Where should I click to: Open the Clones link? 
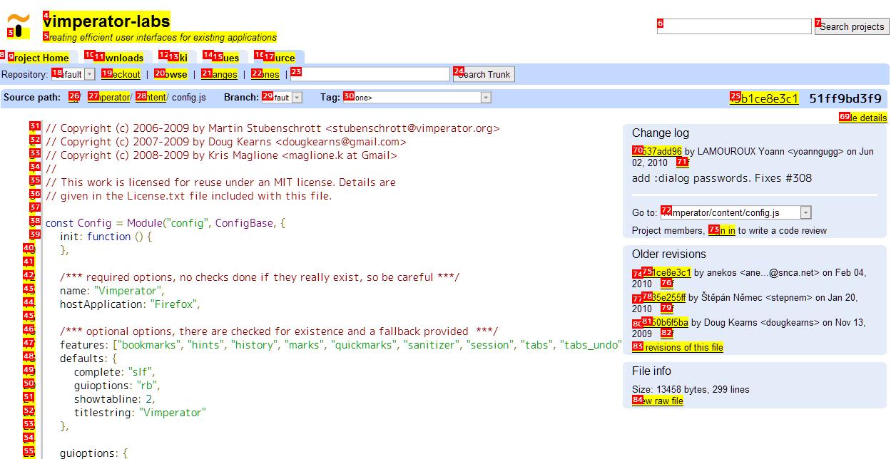[x=265, y=74]
